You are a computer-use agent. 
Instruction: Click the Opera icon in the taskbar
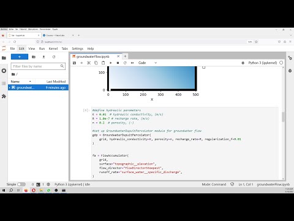[34, 190]
